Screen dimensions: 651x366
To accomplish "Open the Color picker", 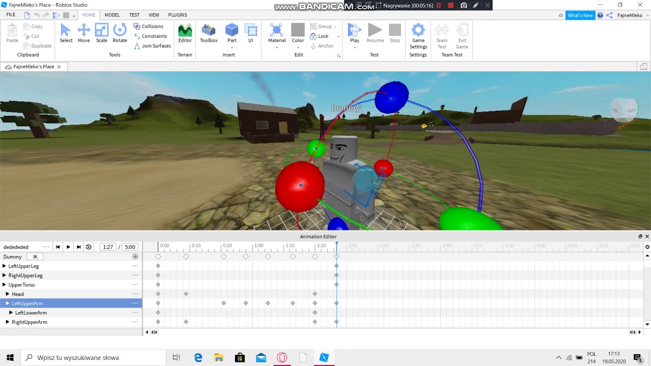I will tap(298, 33).
